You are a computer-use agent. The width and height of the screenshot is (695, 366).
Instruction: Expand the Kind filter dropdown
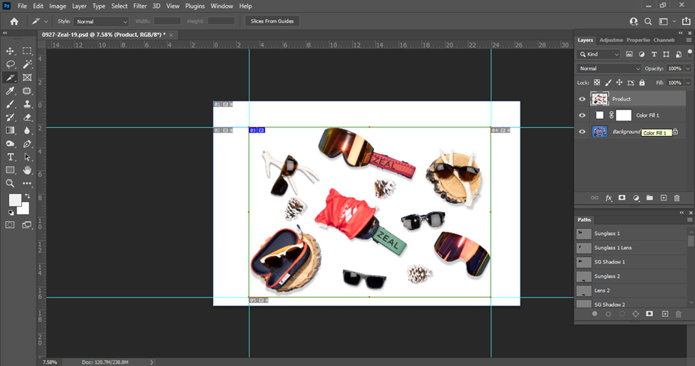[599, 54]
